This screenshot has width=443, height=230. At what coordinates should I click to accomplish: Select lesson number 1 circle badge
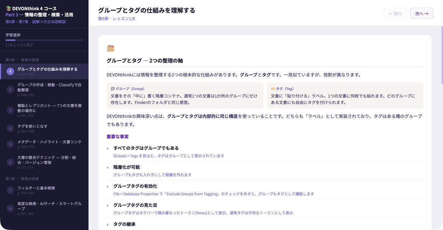[x=10, y=71]
